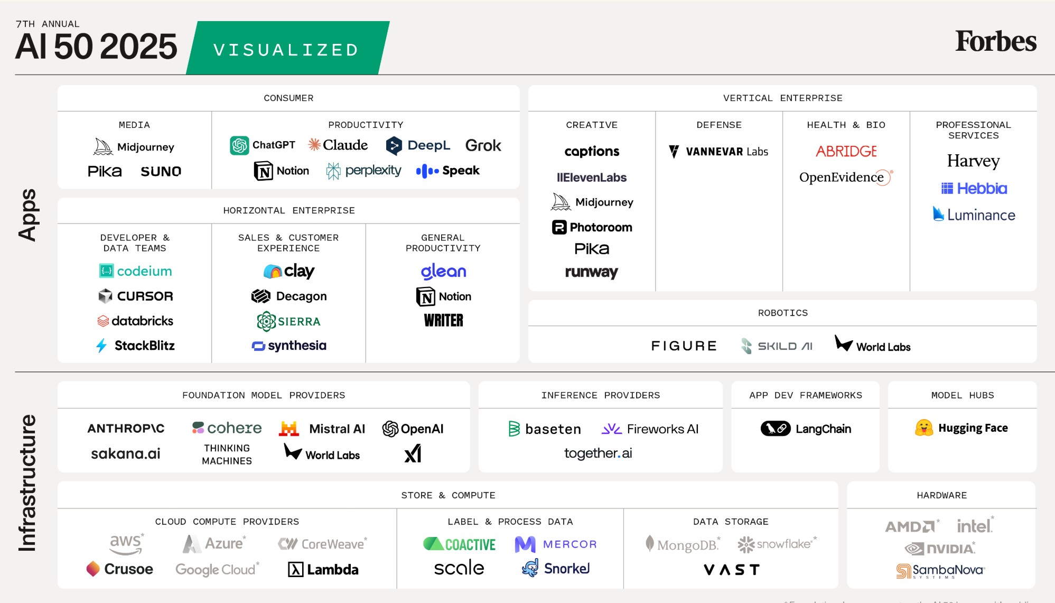Click the Snowflake asterisk icon
This screenshot has height=603, width=1055.
click(x=746, y=544)
